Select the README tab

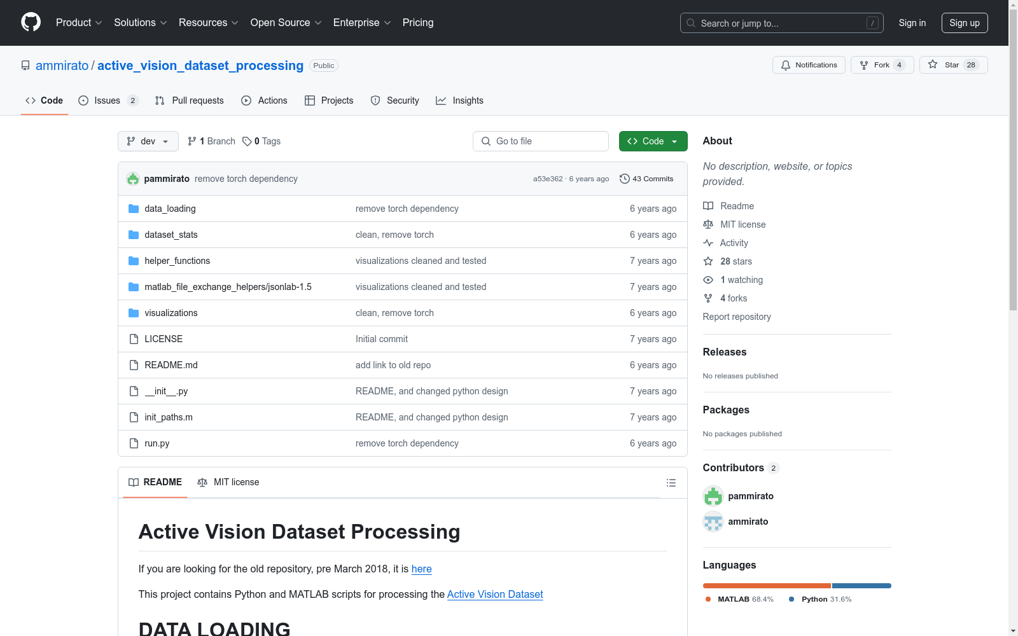155,482
